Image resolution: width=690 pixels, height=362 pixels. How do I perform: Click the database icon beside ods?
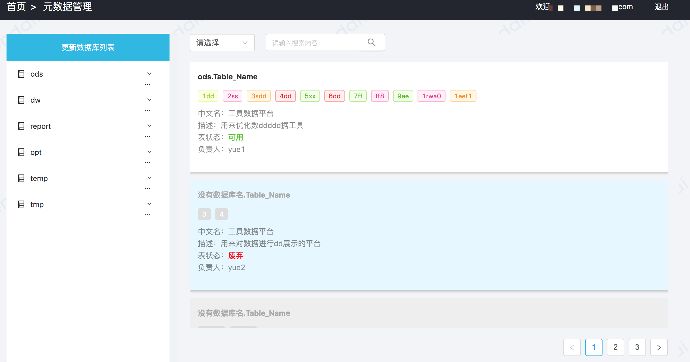click(21, 74)
